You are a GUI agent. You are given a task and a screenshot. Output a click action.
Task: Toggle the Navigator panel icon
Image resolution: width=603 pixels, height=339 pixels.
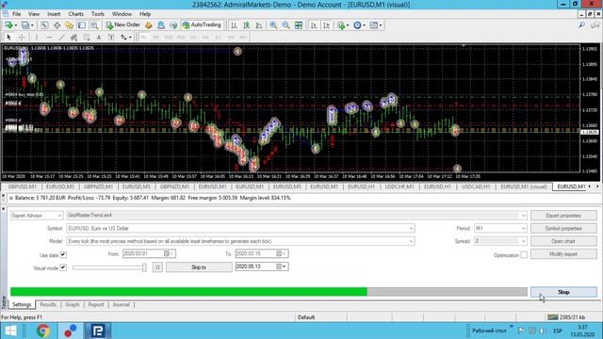click(69, 25)
